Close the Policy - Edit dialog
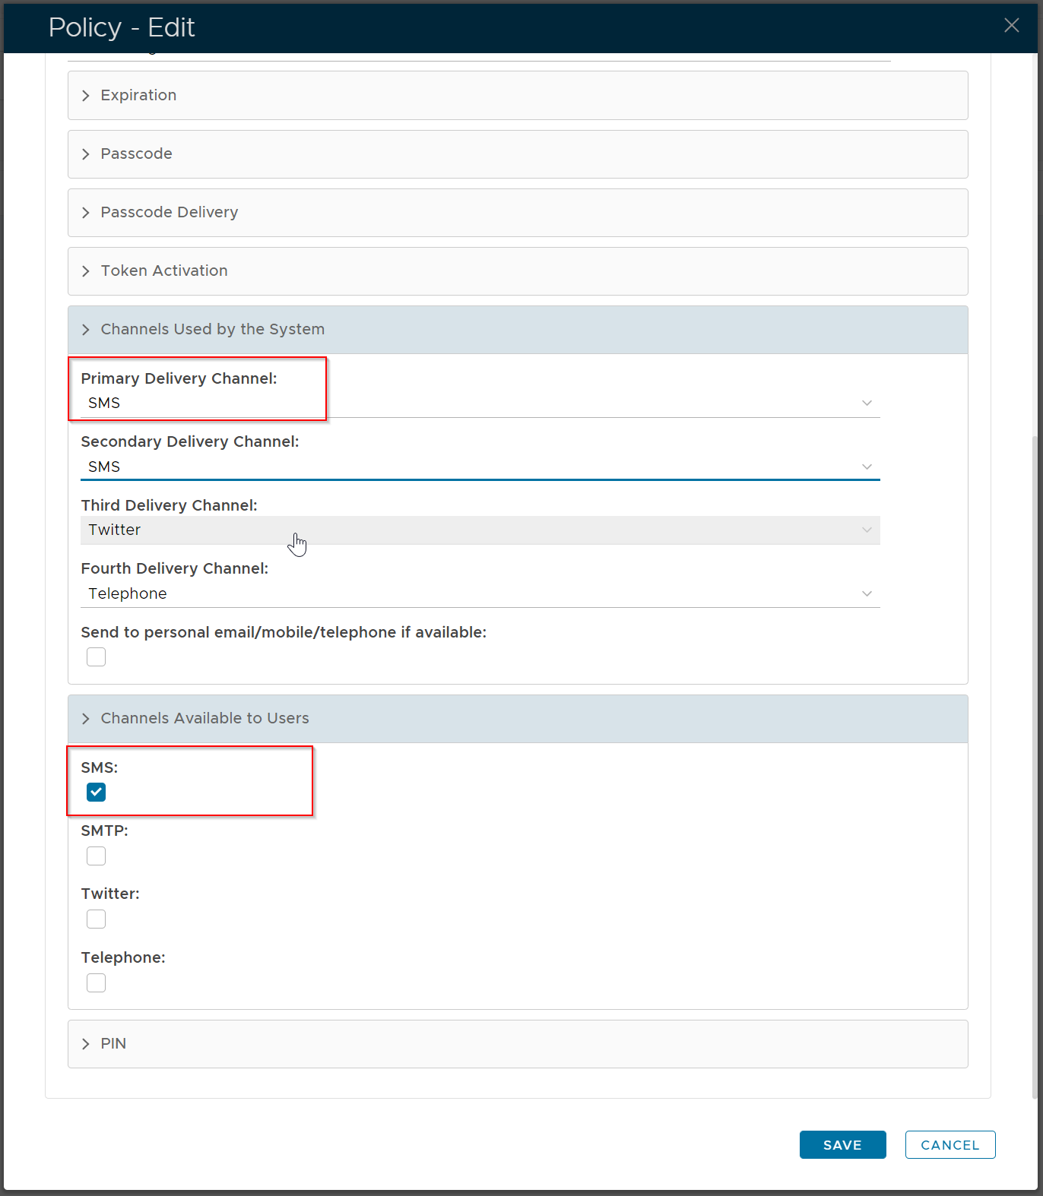The width and height of the screenshot is (1043, 1196). 1011,26
